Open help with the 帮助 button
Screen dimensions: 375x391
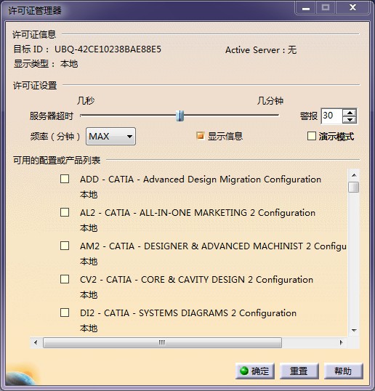[x=343, y=371]
